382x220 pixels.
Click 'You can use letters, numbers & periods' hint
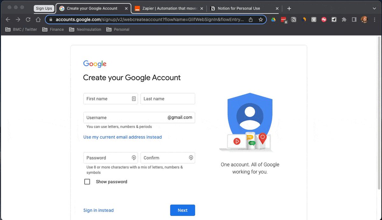pos(119,126)
